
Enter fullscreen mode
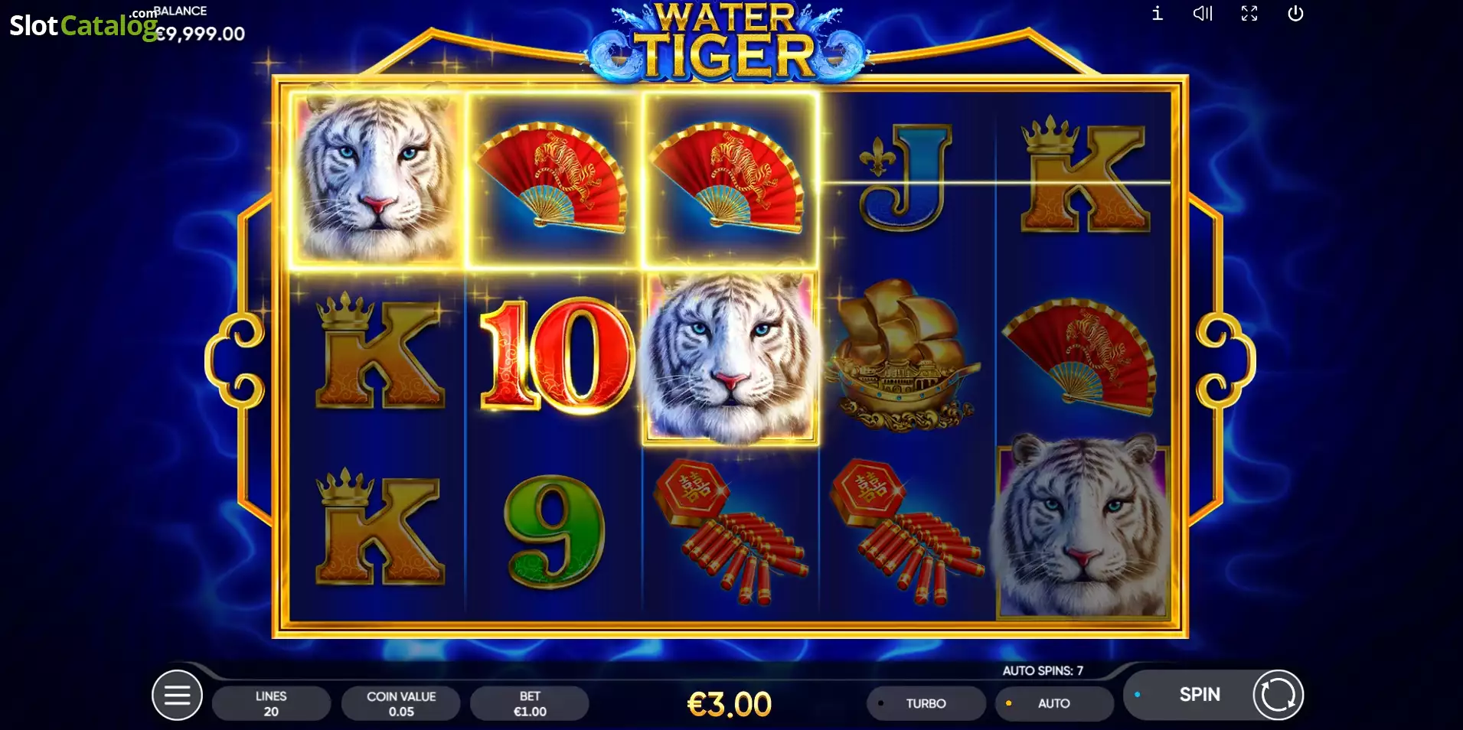(1249, 13)
